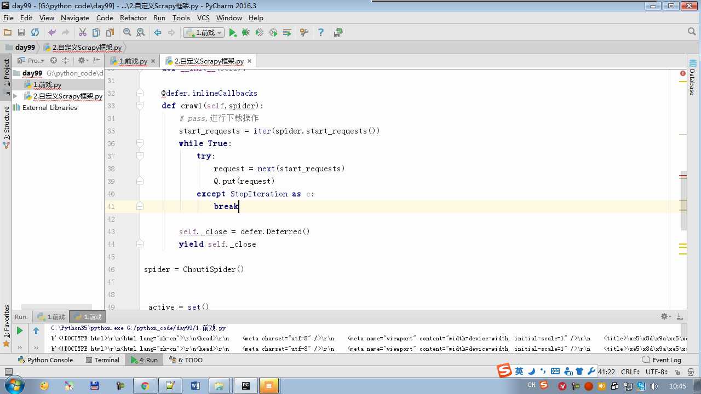Screen dimensions: 701x394
Task: Click the Redo arrow in the toolbar
Action: (x=65, y=32)
